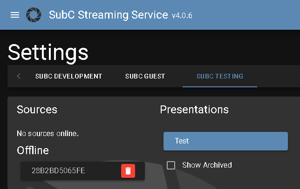Screen dimensions: 300x189
Task: Click the SubC aperture logo icon
Action: 34,15
